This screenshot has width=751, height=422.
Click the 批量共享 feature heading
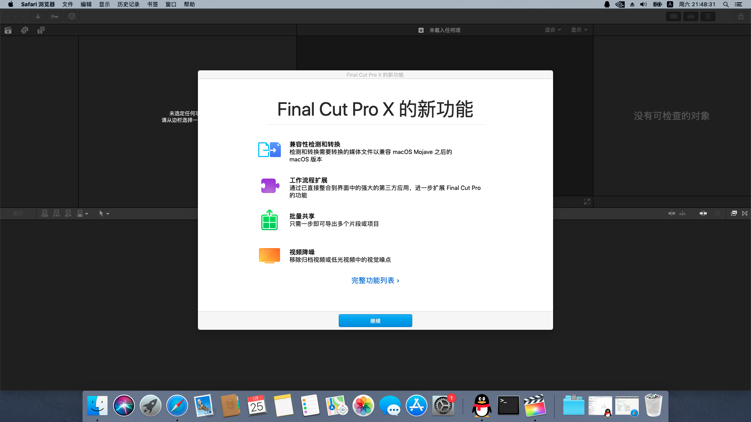pyautogui.click(x=302, y=216)
